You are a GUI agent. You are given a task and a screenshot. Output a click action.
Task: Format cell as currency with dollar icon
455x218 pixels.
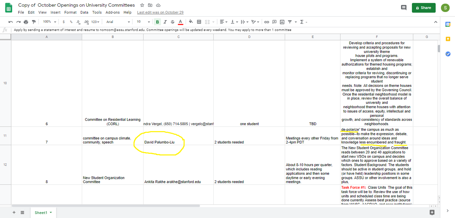coord(64,22)
